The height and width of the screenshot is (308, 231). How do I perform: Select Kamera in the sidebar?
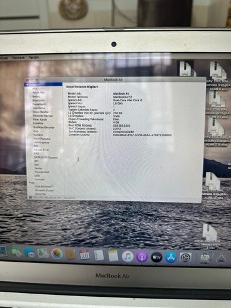[38, 135]
